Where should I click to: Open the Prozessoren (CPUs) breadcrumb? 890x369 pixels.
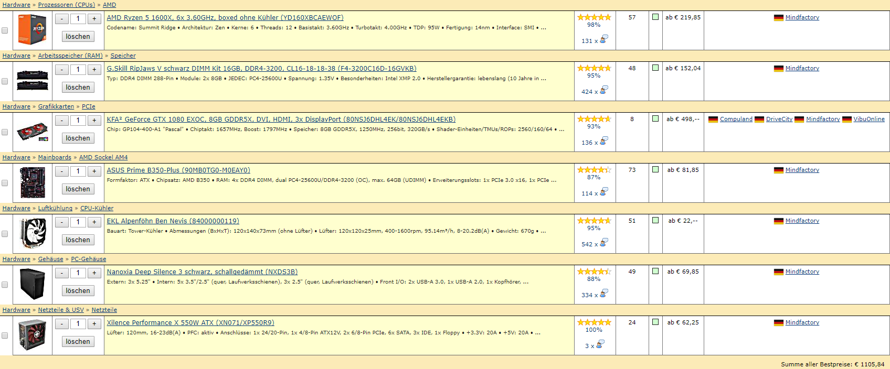67,5
